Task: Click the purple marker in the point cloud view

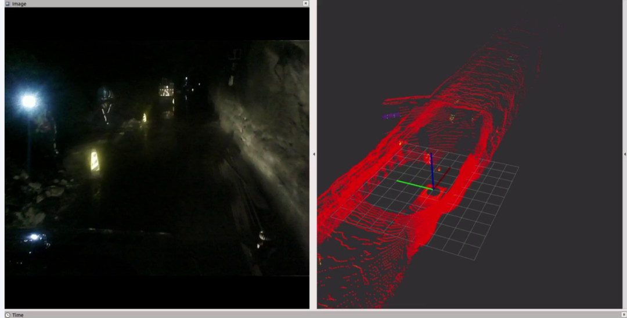Action: [390, 115]
